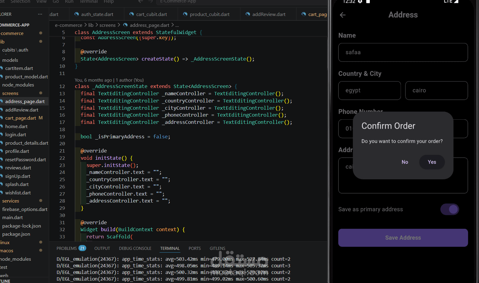Open the Terminal menu
Image resolution: width=479 pixels, height=283 pixels.
(89, 2)
